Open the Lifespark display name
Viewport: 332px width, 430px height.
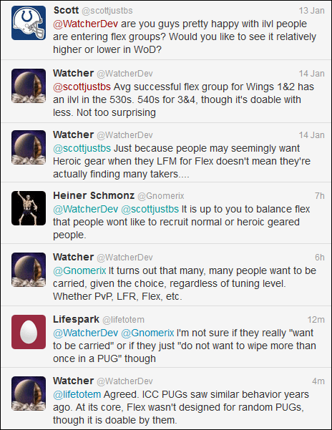pos(77,320)
